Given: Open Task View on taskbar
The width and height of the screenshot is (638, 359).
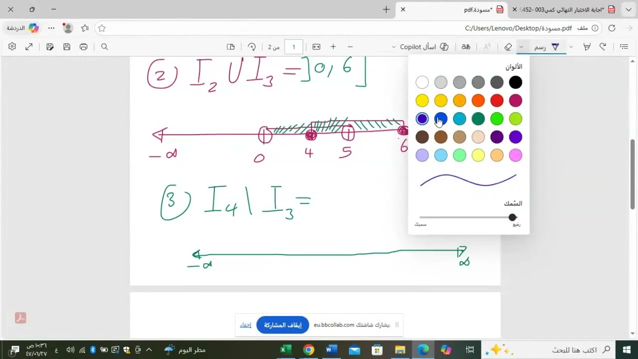Looking at the screenshot, I should 470,350.
